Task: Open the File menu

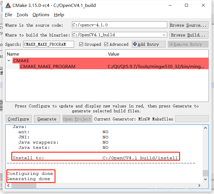Action: [x=8, y=15]
